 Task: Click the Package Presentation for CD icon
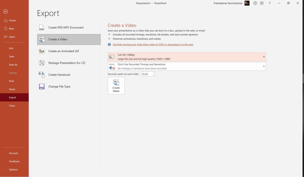click(42, 63)
